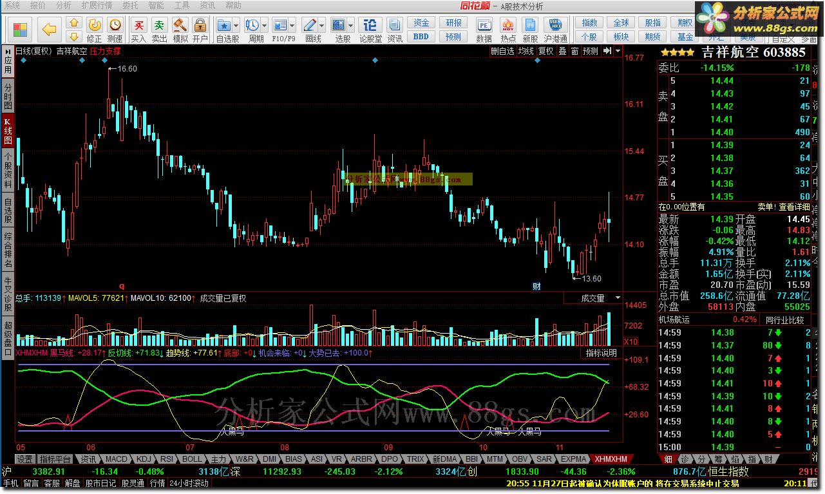Toggle 均线 moving average display
The height and width of the screenshot is (494, 825).
coord(526,51)
